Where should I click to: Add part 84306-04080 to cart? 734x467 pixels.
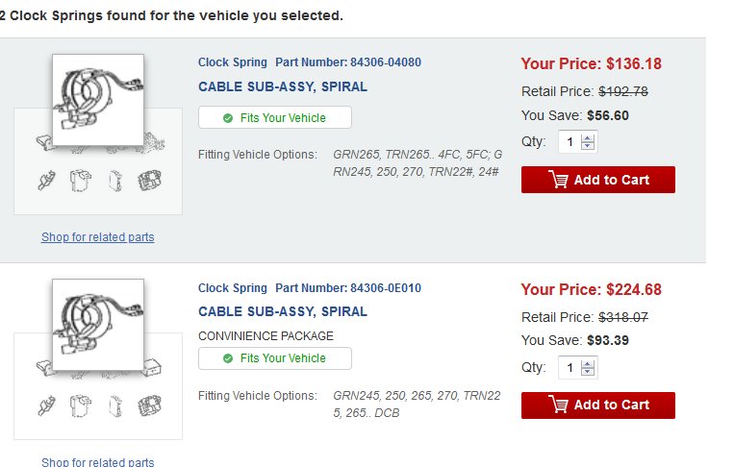[598, 180]
